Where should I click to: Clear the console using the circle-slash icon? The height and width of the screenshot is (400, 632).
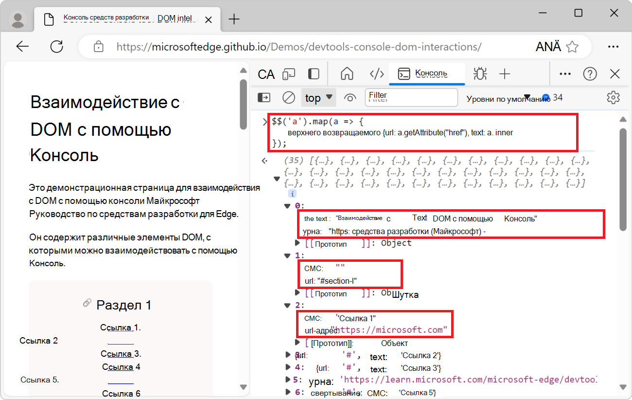click(x=288, y=97)
